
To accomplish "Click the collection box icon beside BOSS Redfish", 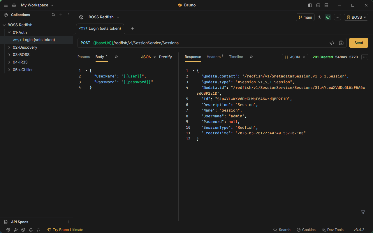I will pos(81,17).
